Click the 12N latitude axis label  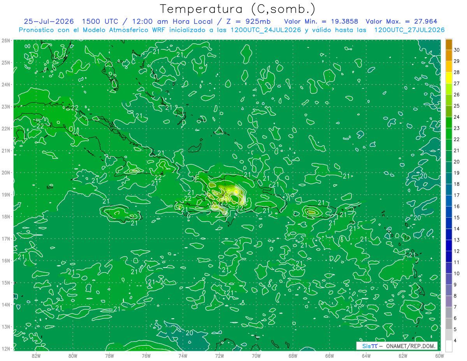[x=6, y=349]
